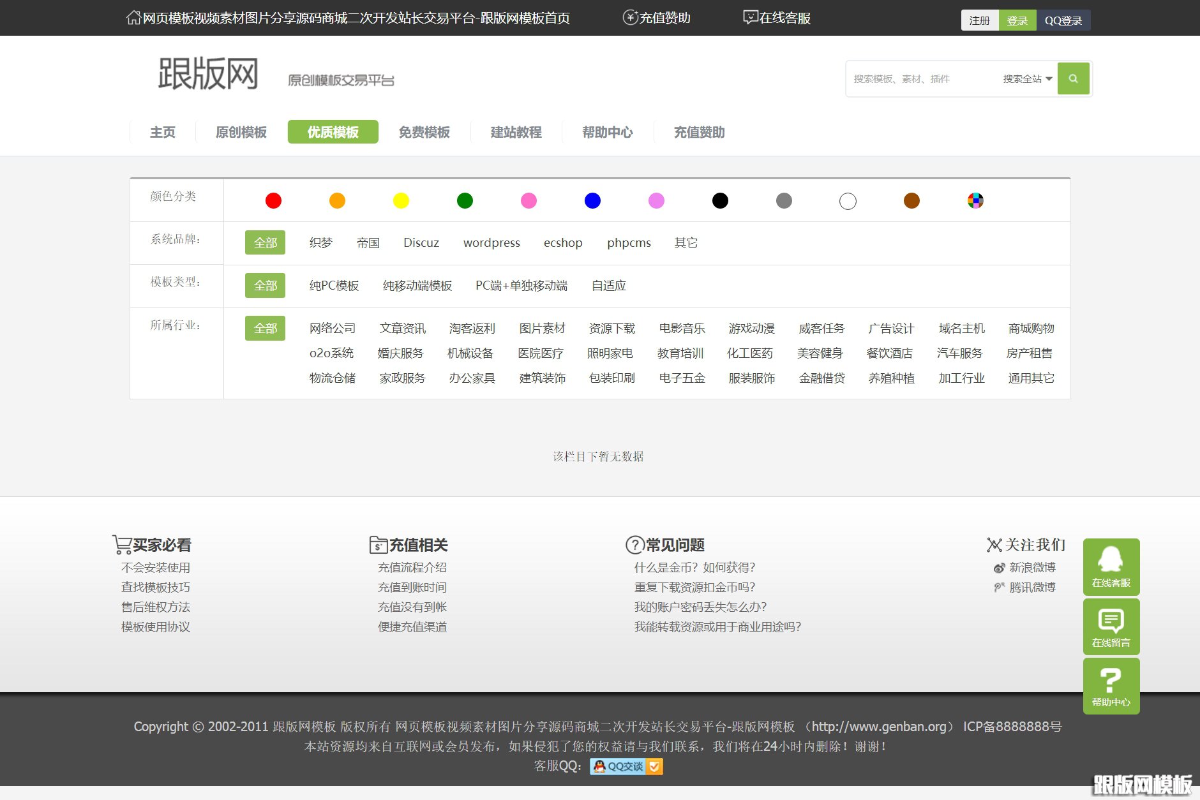1200x800 pixels.
Task: Open 在线客服 via the chat bubble icon
Action: coord(749,17)
